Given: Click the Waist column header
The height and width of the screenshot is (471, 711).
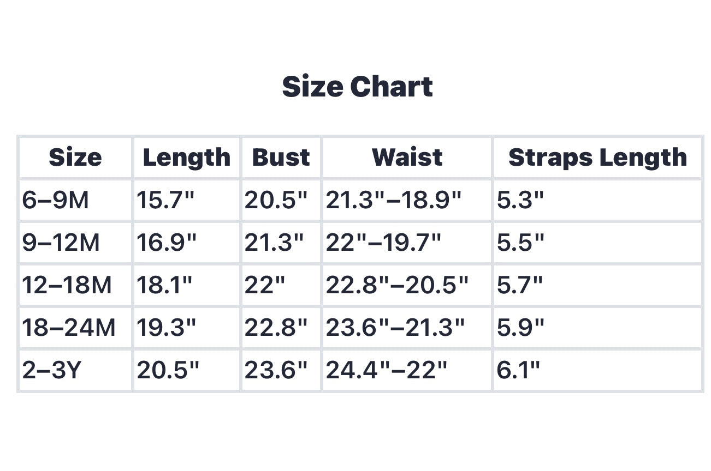Looking at the screenshot, I should (x=407, y=158).
